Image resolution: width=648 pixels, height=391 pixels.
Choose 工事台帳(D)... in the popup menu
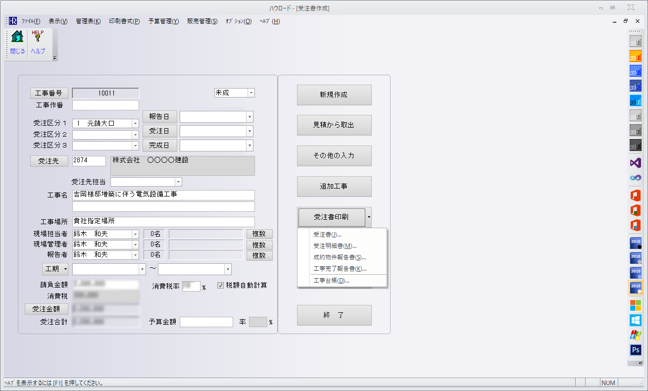point(331,281)
